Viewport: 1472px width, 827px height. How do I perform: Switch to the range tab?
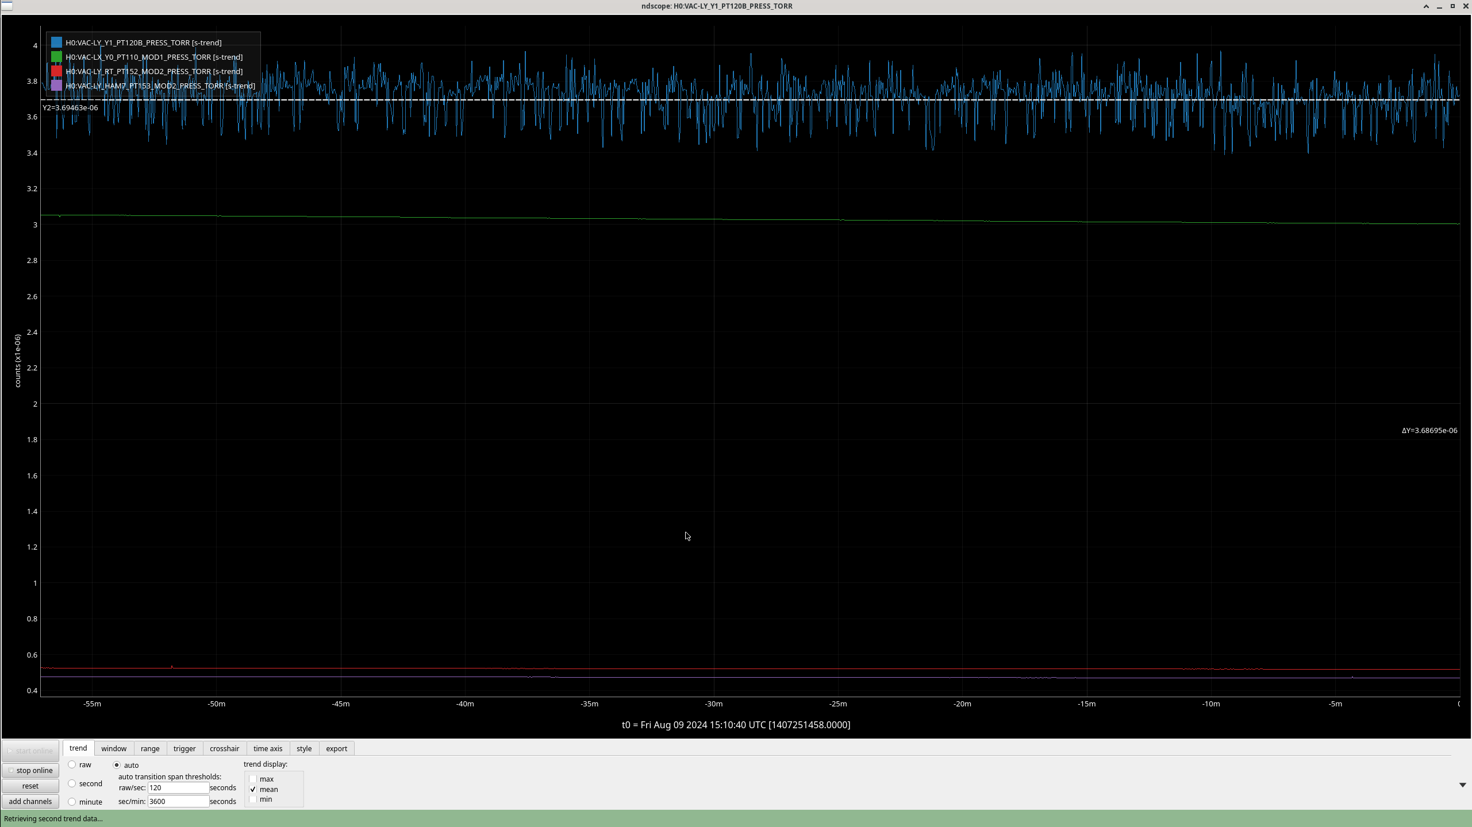[150, 748]
